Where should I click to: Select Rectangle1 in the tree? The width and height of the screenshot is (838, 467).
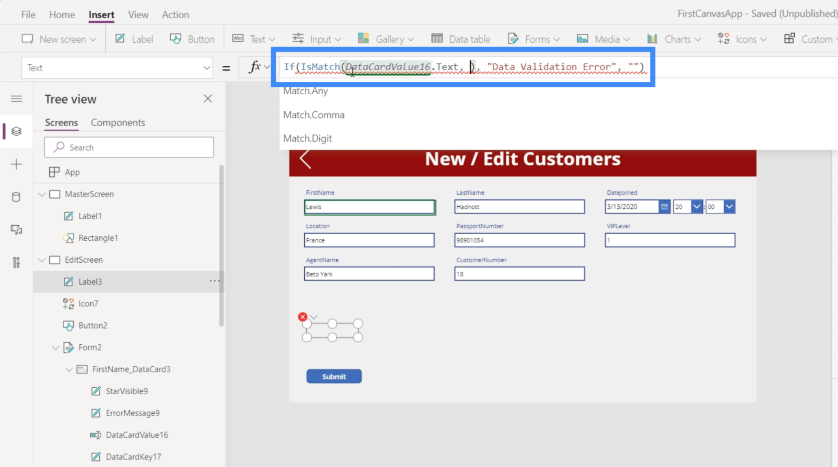coord(98,238)
